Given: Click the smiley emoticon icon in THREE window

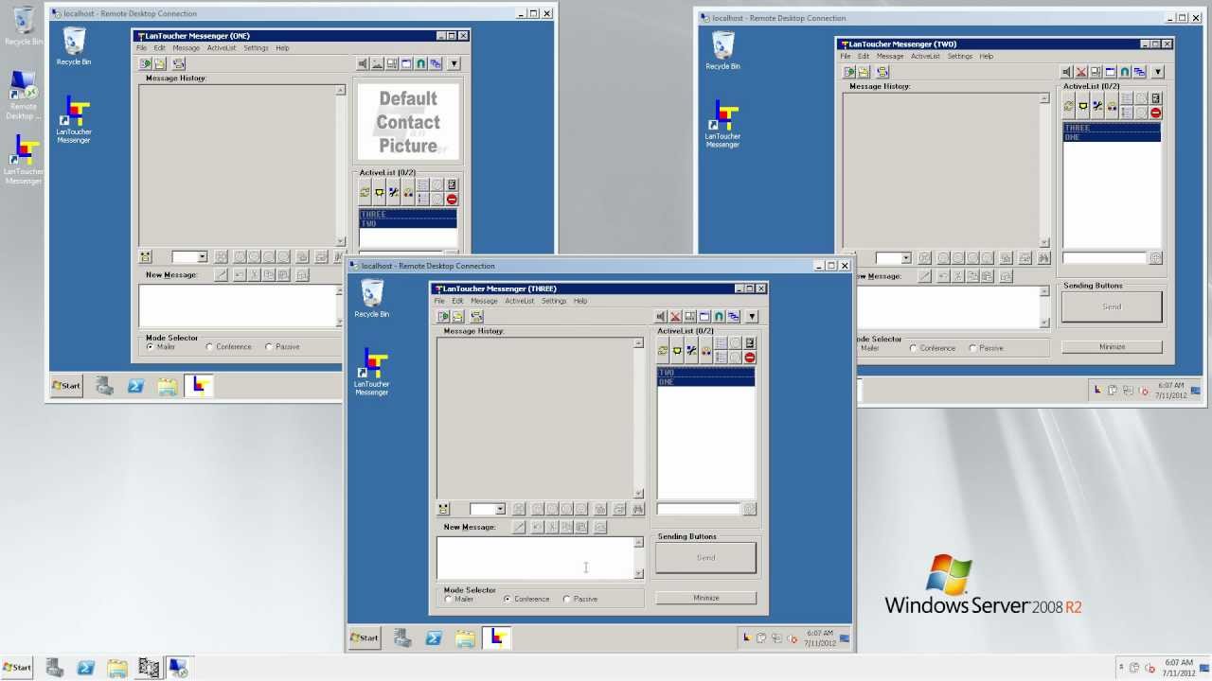Looking at the screenshot, I should coord(443,509).
